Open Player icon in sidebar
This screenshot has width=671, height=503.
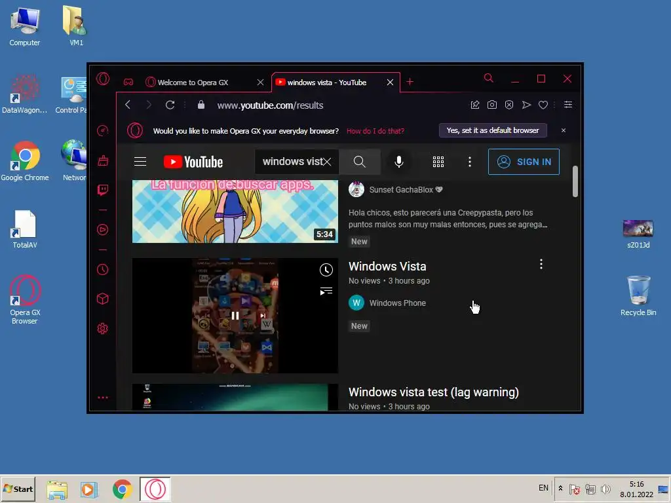tap(103, 230)
